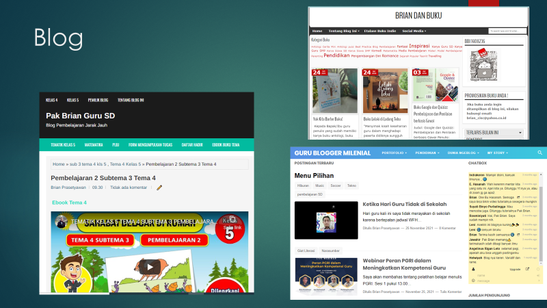Click GURU BLOGGER MILENIAL site title

pyautogui.click(x=332, y=153)
